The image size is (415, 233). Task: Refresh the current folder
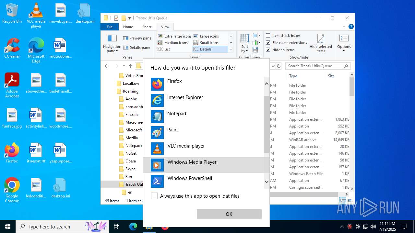pyautogui.click(x=279, y=66)
